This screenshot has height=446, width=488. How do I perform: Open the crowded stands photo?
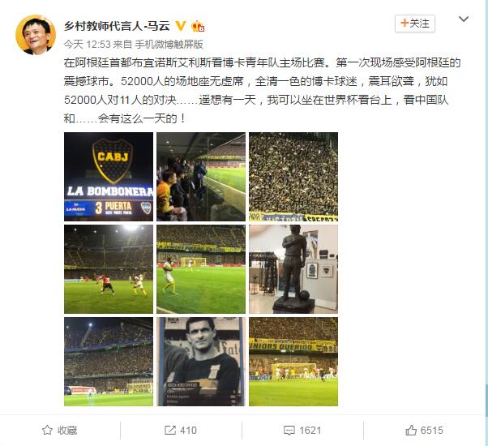pyautogui.click(x=293, y=177)
